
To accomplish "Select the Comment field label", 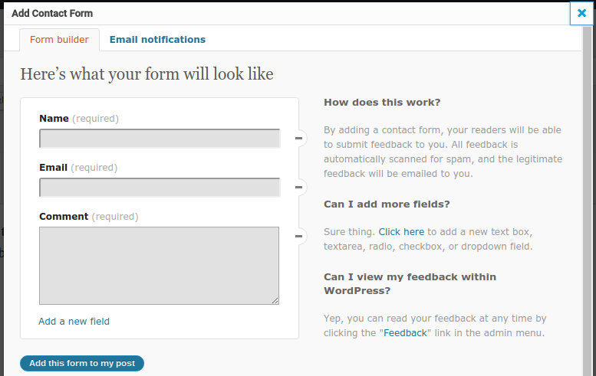I will (64, 217).
